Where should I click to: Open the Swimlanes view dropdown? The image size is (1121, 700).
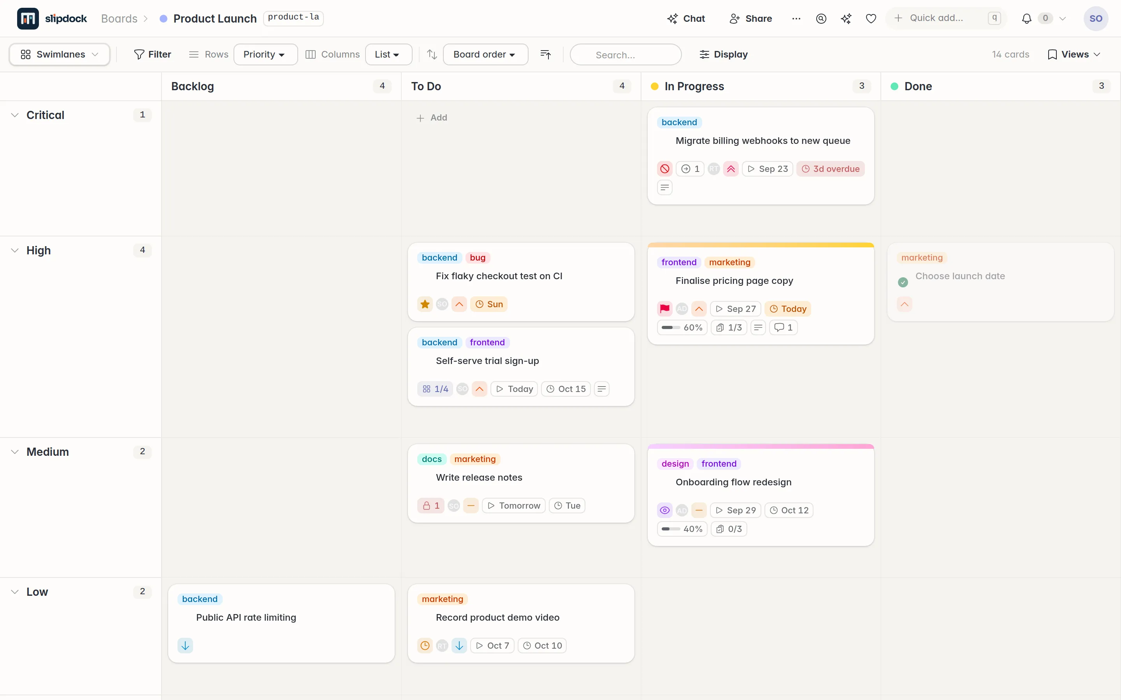tap(59, 54)
